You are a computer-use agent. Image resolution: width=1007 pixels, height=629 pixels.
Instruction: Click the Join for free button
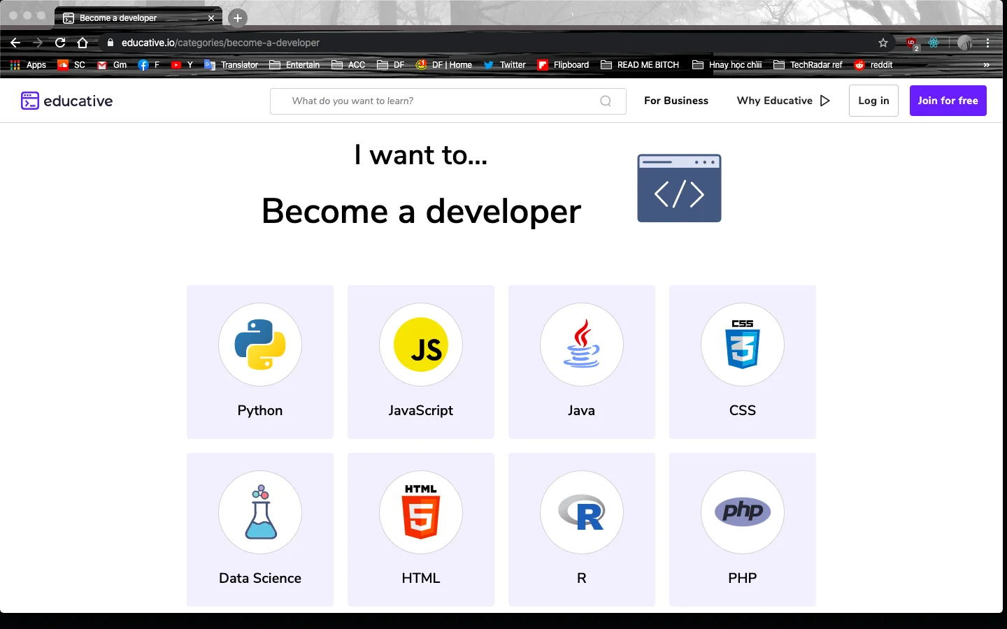948,101
